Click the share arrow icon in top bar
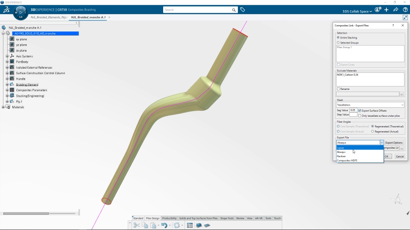 [396, 10]
